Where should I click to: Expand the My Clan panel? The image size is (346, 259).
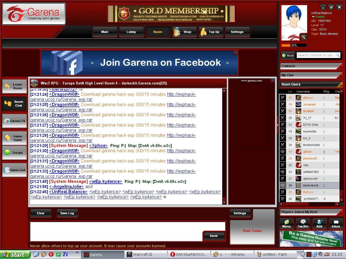311,75
